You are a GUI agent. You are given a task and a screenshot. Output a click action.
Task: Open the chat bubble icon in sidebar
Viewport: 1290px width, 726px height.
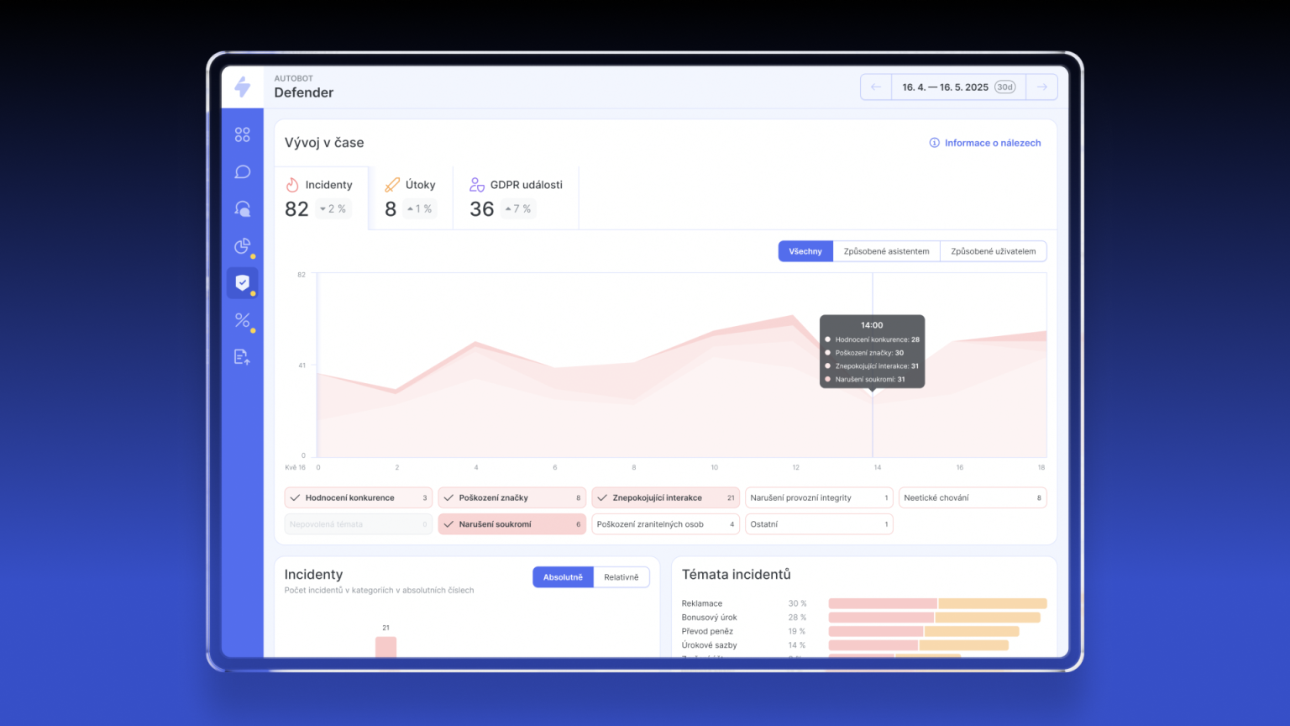click(x=243, y=171)
